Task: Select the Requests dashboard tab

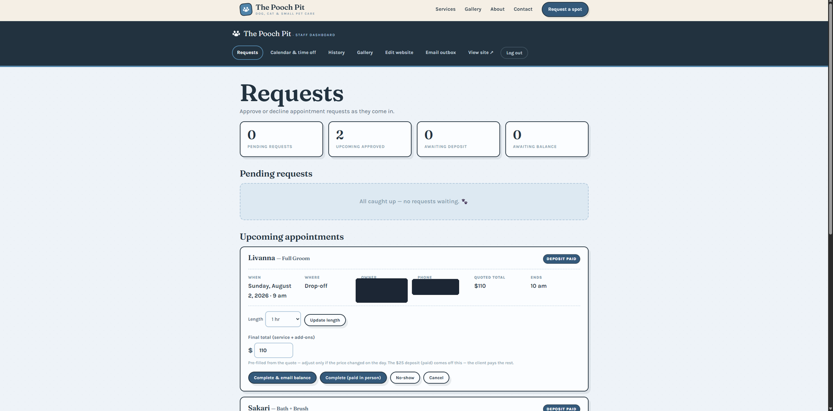Action: click(x=247, y=53)
